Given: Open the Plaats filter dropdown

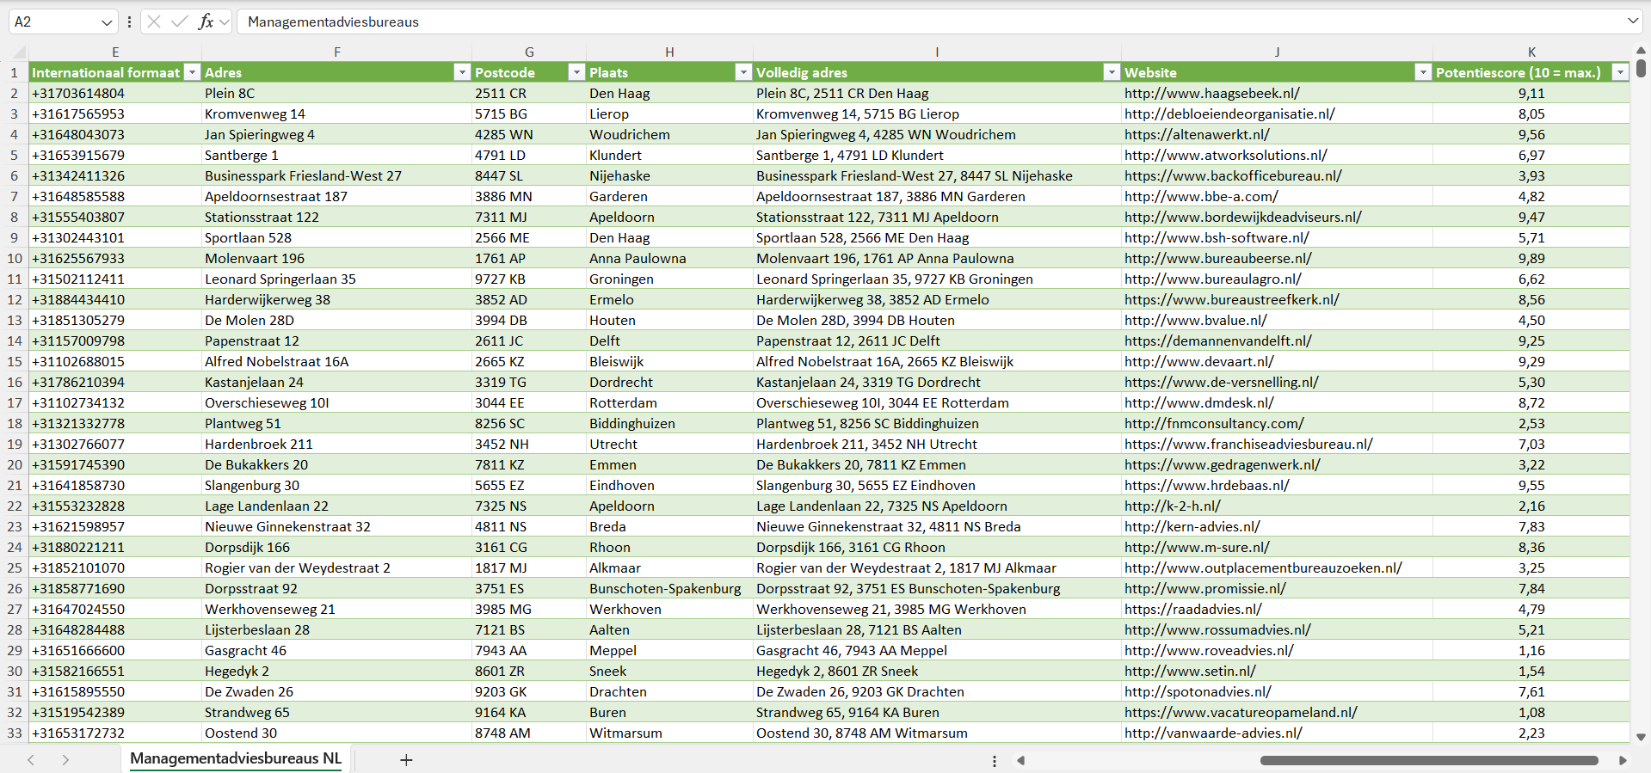Looking at the screenshot, I should click(x=743, y=72).
